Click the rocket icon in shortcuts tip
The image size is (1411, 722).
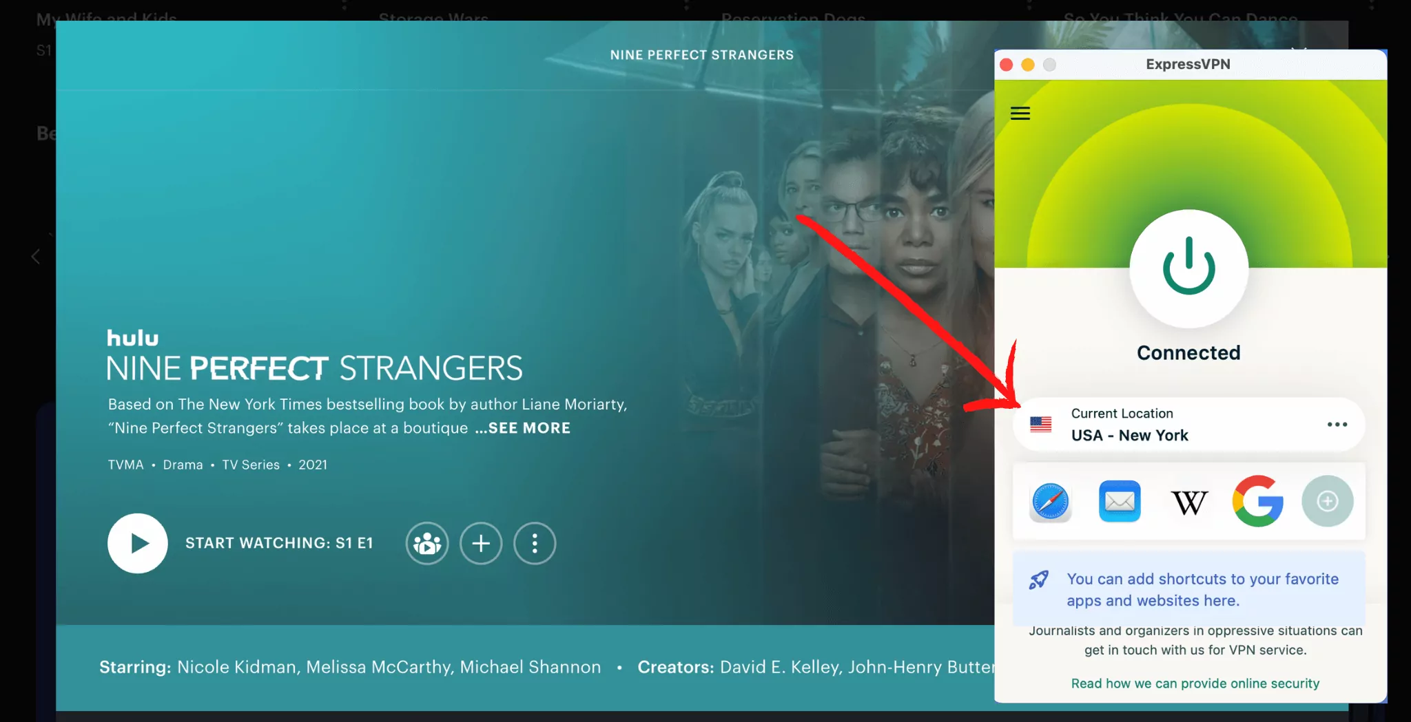click(1038, 580)
